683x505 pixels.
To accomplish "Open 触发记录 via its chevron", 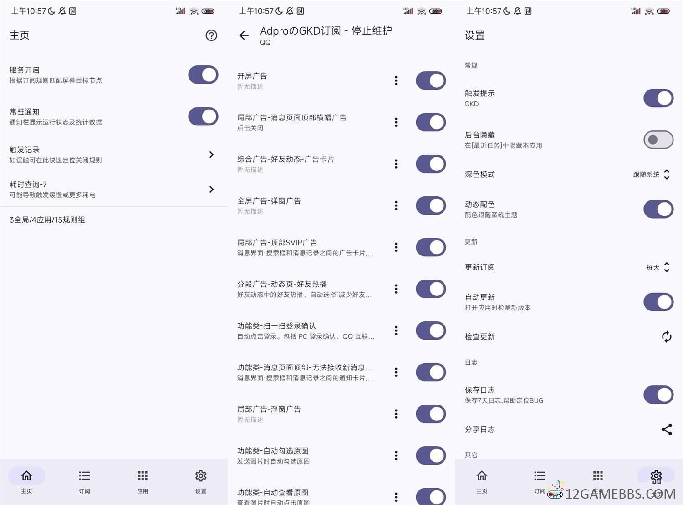I will point(211,155).
